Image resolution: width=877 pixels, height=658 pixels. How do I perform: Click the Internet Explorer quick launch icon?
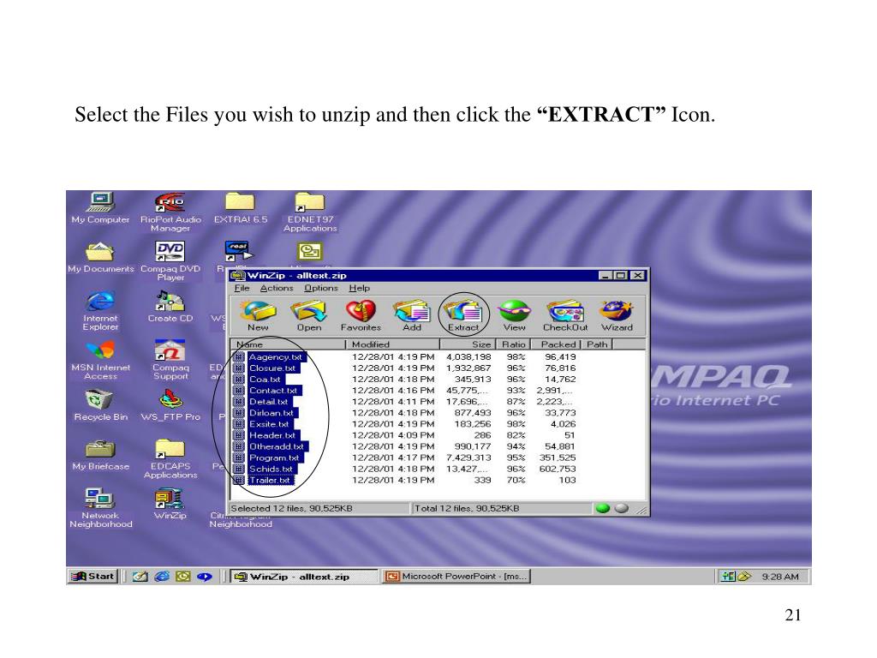[x=162, y=577]
